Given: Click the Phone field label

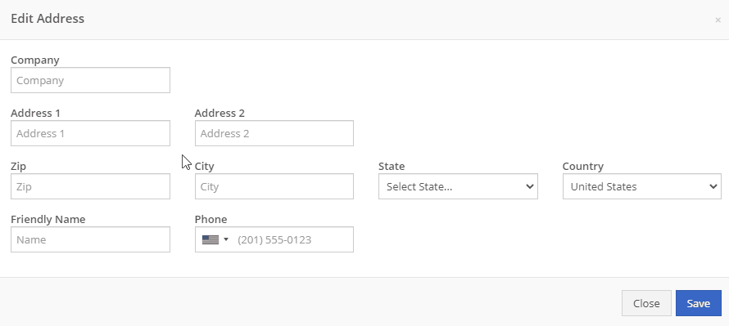Looking at the screenshot, I should [211, 219].
